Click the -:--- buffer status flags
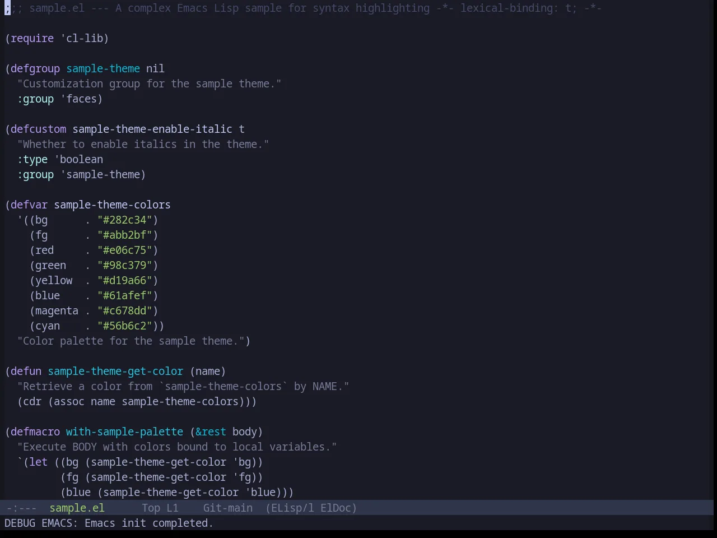This screenshot has width=717, height=538. (x=21, y=508)
